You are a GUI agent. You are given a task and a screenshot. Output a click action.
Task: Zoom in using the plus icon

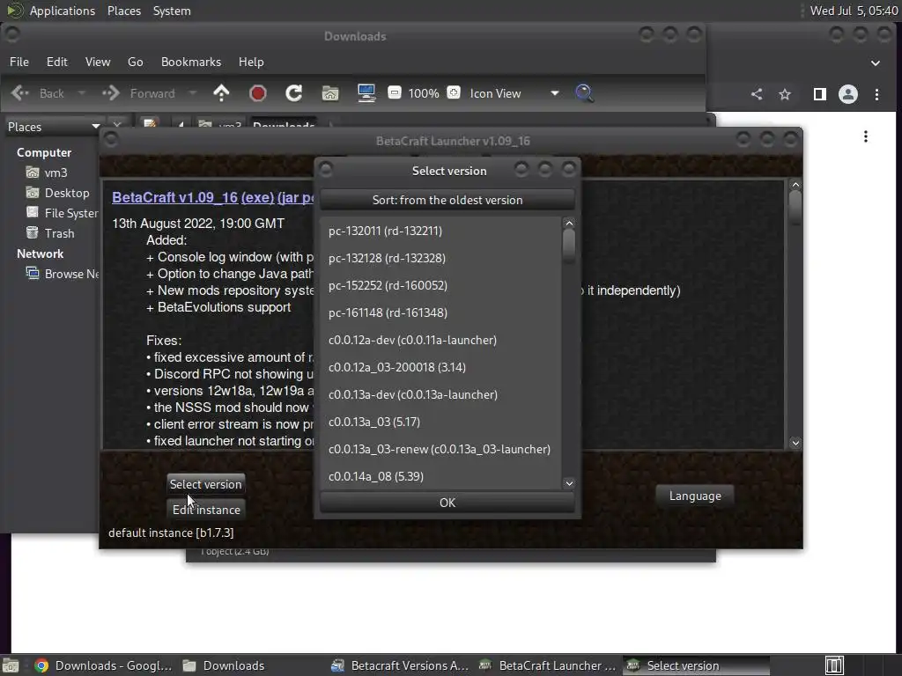(454, 92)
